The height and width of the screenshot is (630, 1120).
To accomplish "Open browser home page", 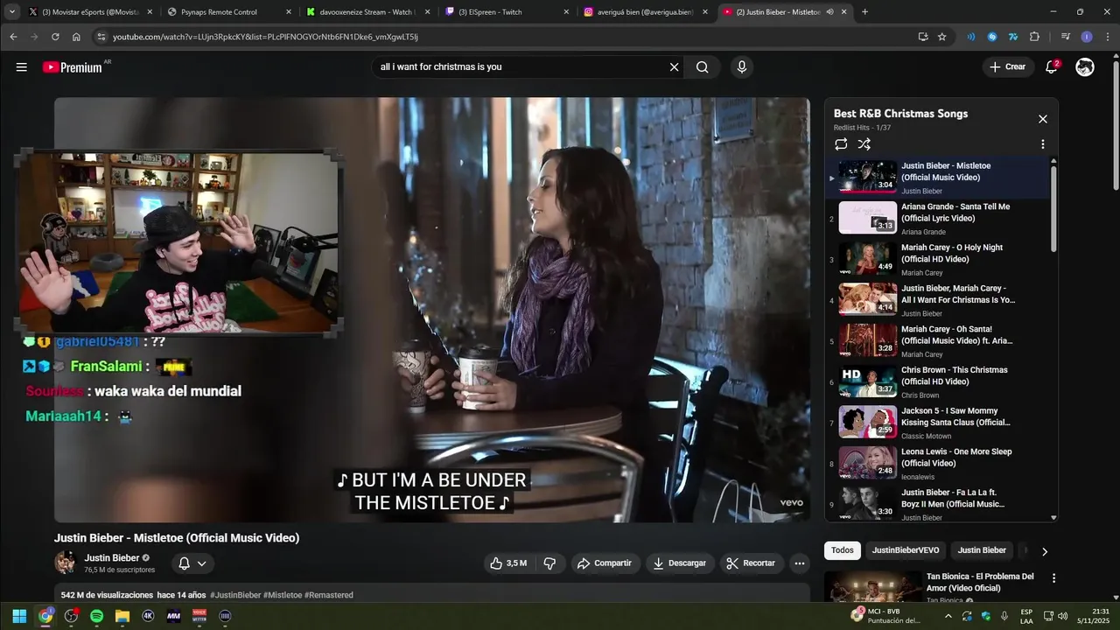I will tap(76, 37).
